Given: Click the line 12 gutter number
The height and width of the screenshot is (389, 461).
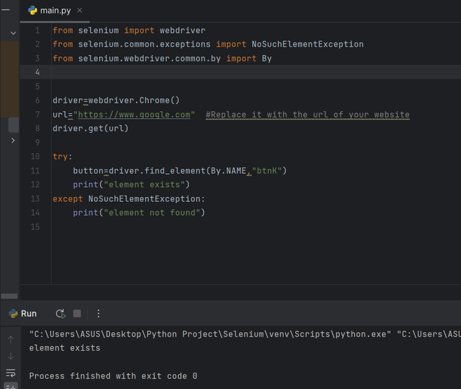Looking at the screenshot, I should point(35,184).
